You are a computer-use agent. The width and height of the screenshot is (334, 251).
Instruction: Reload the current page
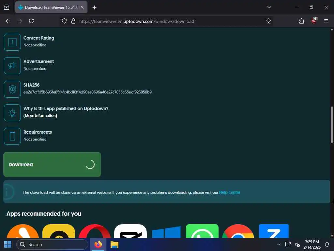coord(31,21)
